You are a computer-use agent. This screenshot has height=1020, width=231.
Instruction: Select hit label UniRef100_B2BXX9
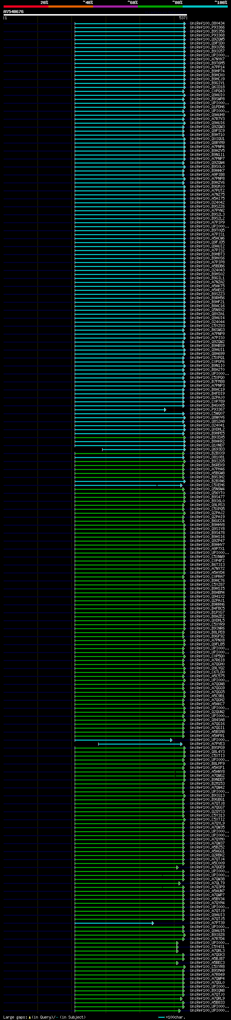click(207, 453)
